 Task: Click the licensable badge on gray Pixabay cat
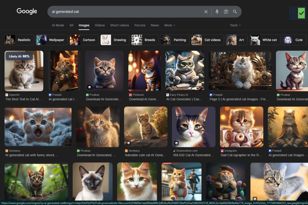click(89, 87)
